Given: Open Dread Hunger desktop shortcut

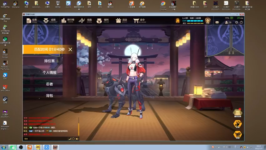Looking at the screenshot, I should [5, 53].
